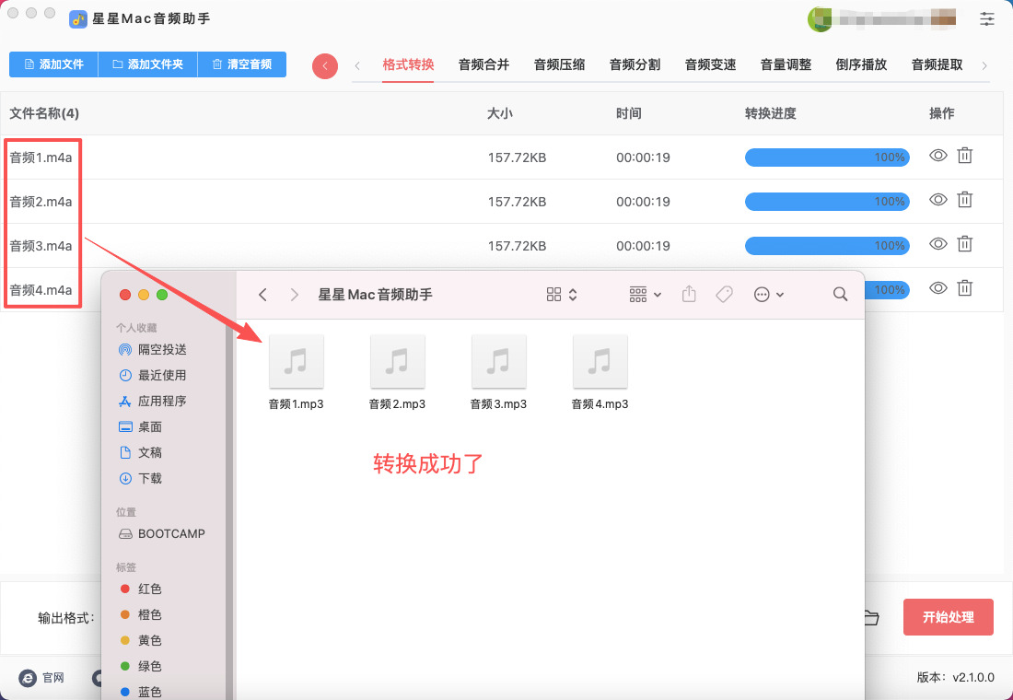Click Finder search magnifier icon
Screen dimensions: 1013x700
(x=840, y=295)
